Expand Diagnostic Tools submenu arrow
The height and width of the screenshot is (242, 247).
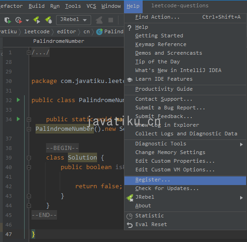click(241, 144)
